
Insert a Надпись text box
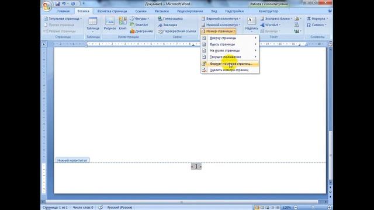point(251,24)
